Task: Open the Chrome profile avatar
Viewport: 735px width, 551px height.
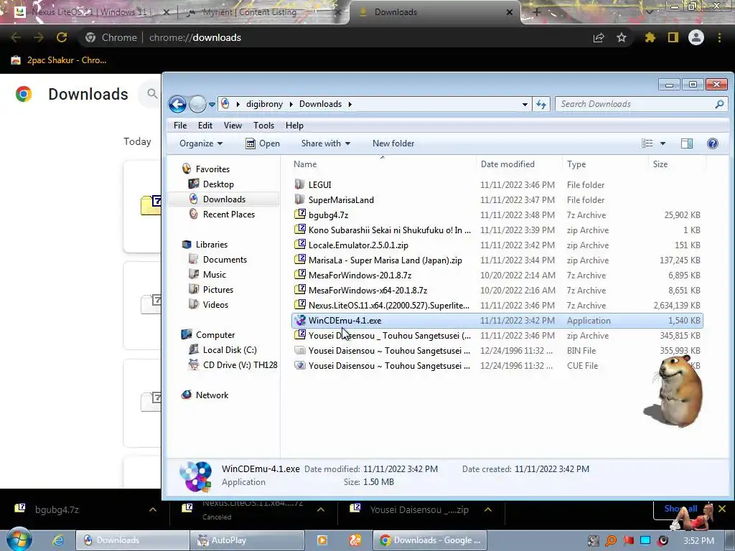Action: tap(696, 37)
